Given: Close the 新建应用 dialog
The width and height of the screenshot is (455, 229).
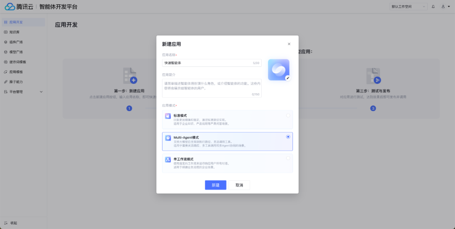Looking at the screenshot, I should coord(289,44).
